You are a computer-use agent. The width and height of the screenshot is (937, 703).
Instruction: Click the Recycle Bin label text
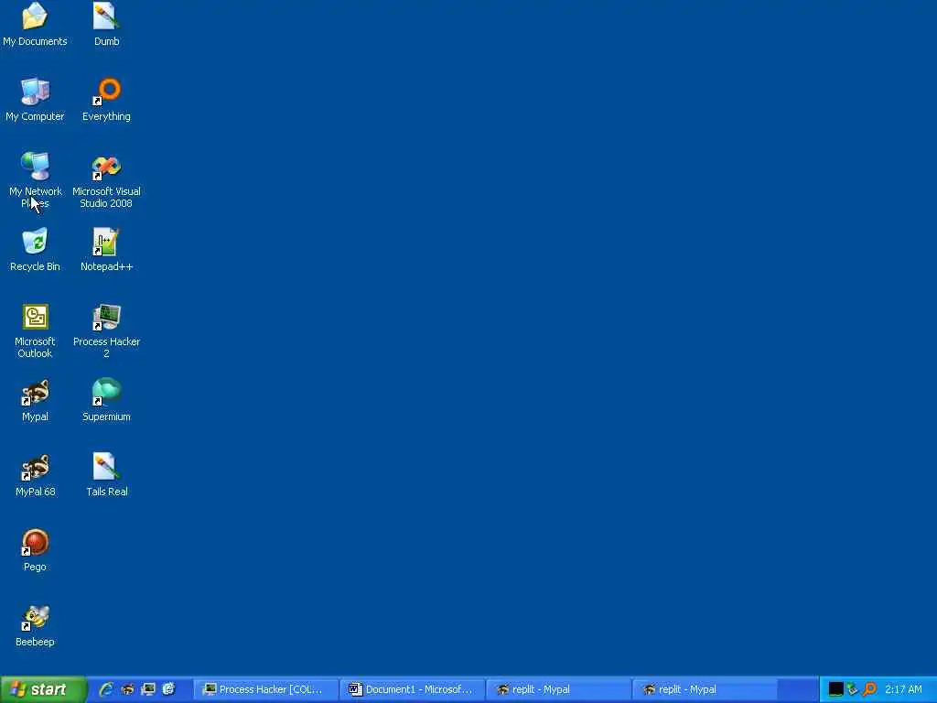pos(35,266)
